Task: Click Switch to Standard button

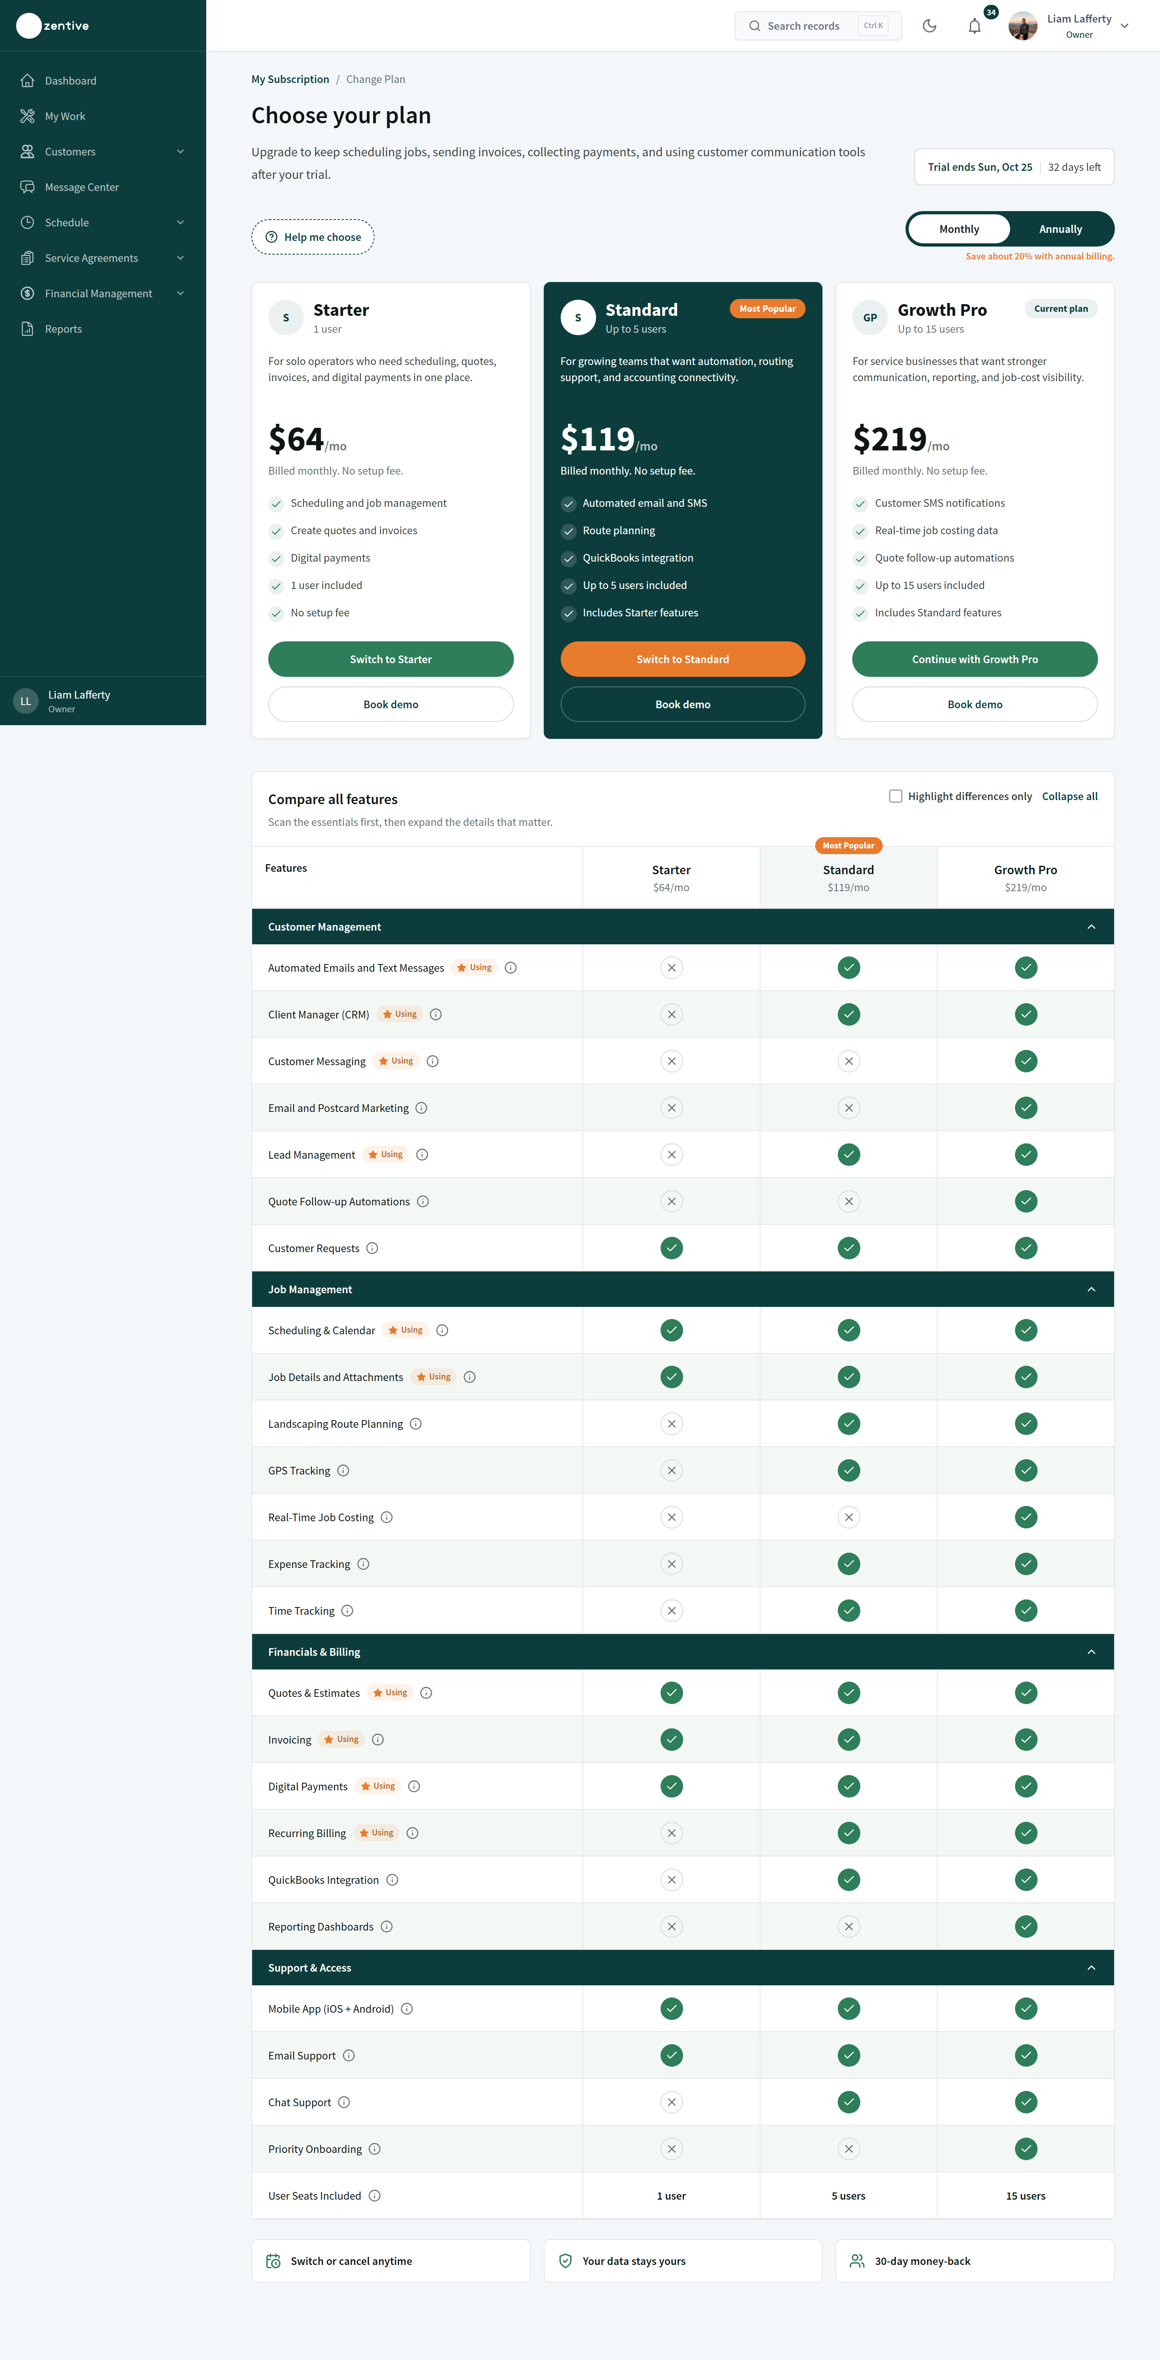Action: point(683,659)
